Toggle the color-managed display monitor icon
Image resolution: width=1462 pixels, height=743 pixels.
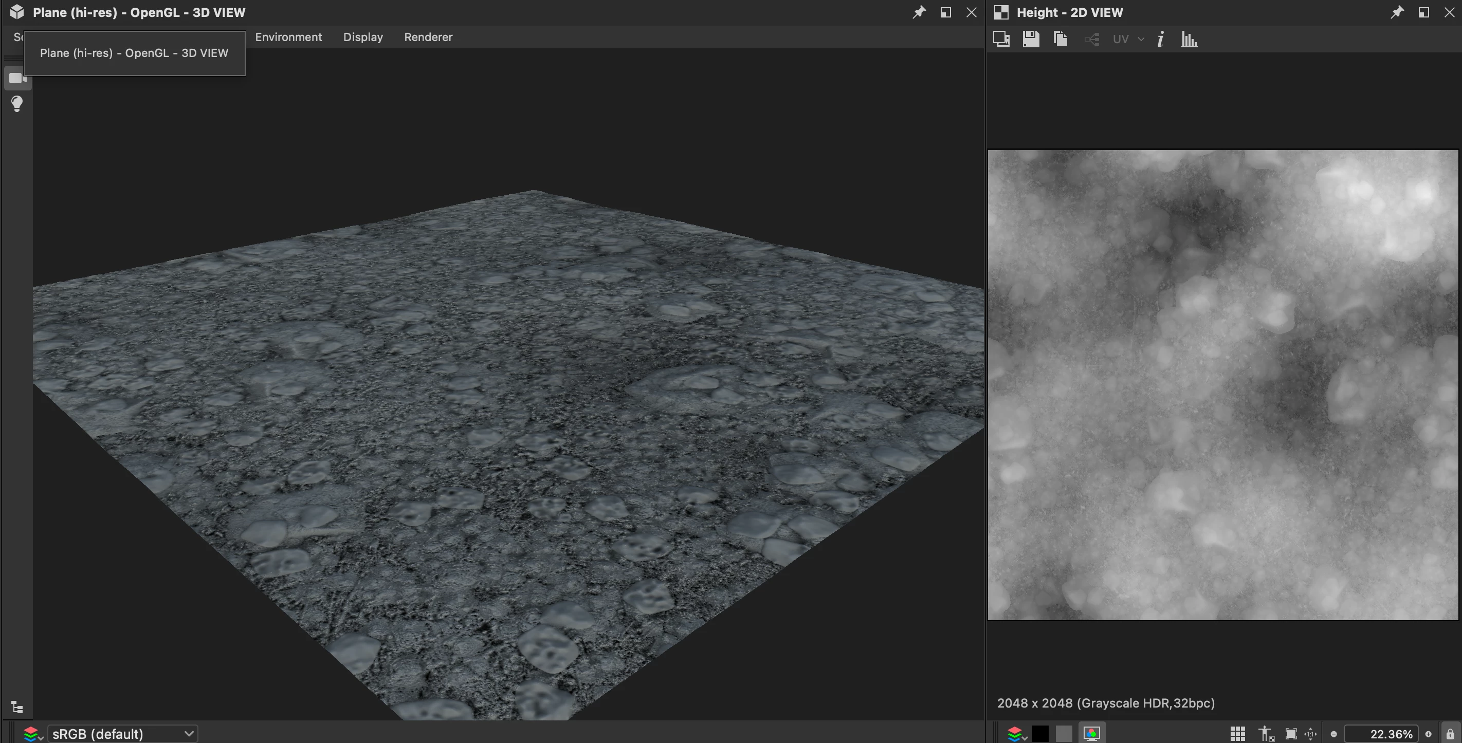click(1091, 733)
